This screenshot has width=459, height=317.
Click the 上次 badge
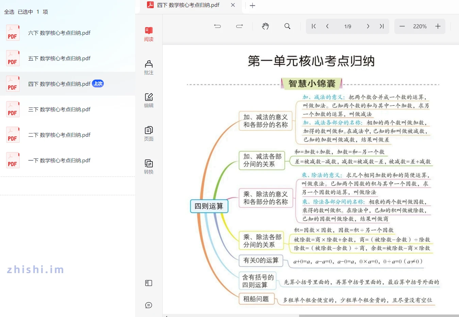98,84
